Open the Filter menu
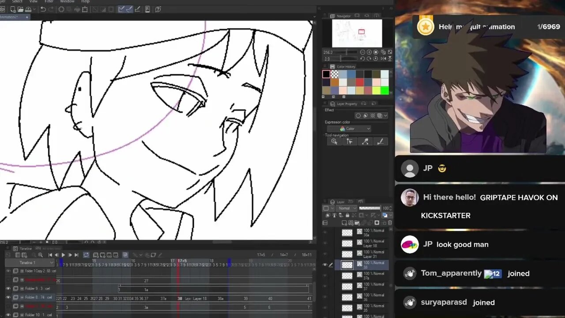 coord(49,1)
